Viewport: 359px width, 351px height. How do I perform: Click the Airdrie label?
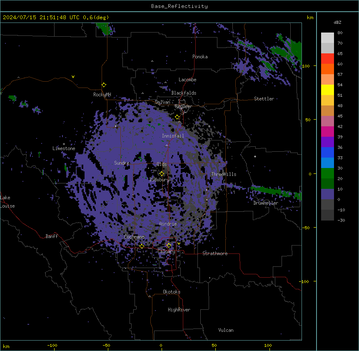click(x=168, y=224)
